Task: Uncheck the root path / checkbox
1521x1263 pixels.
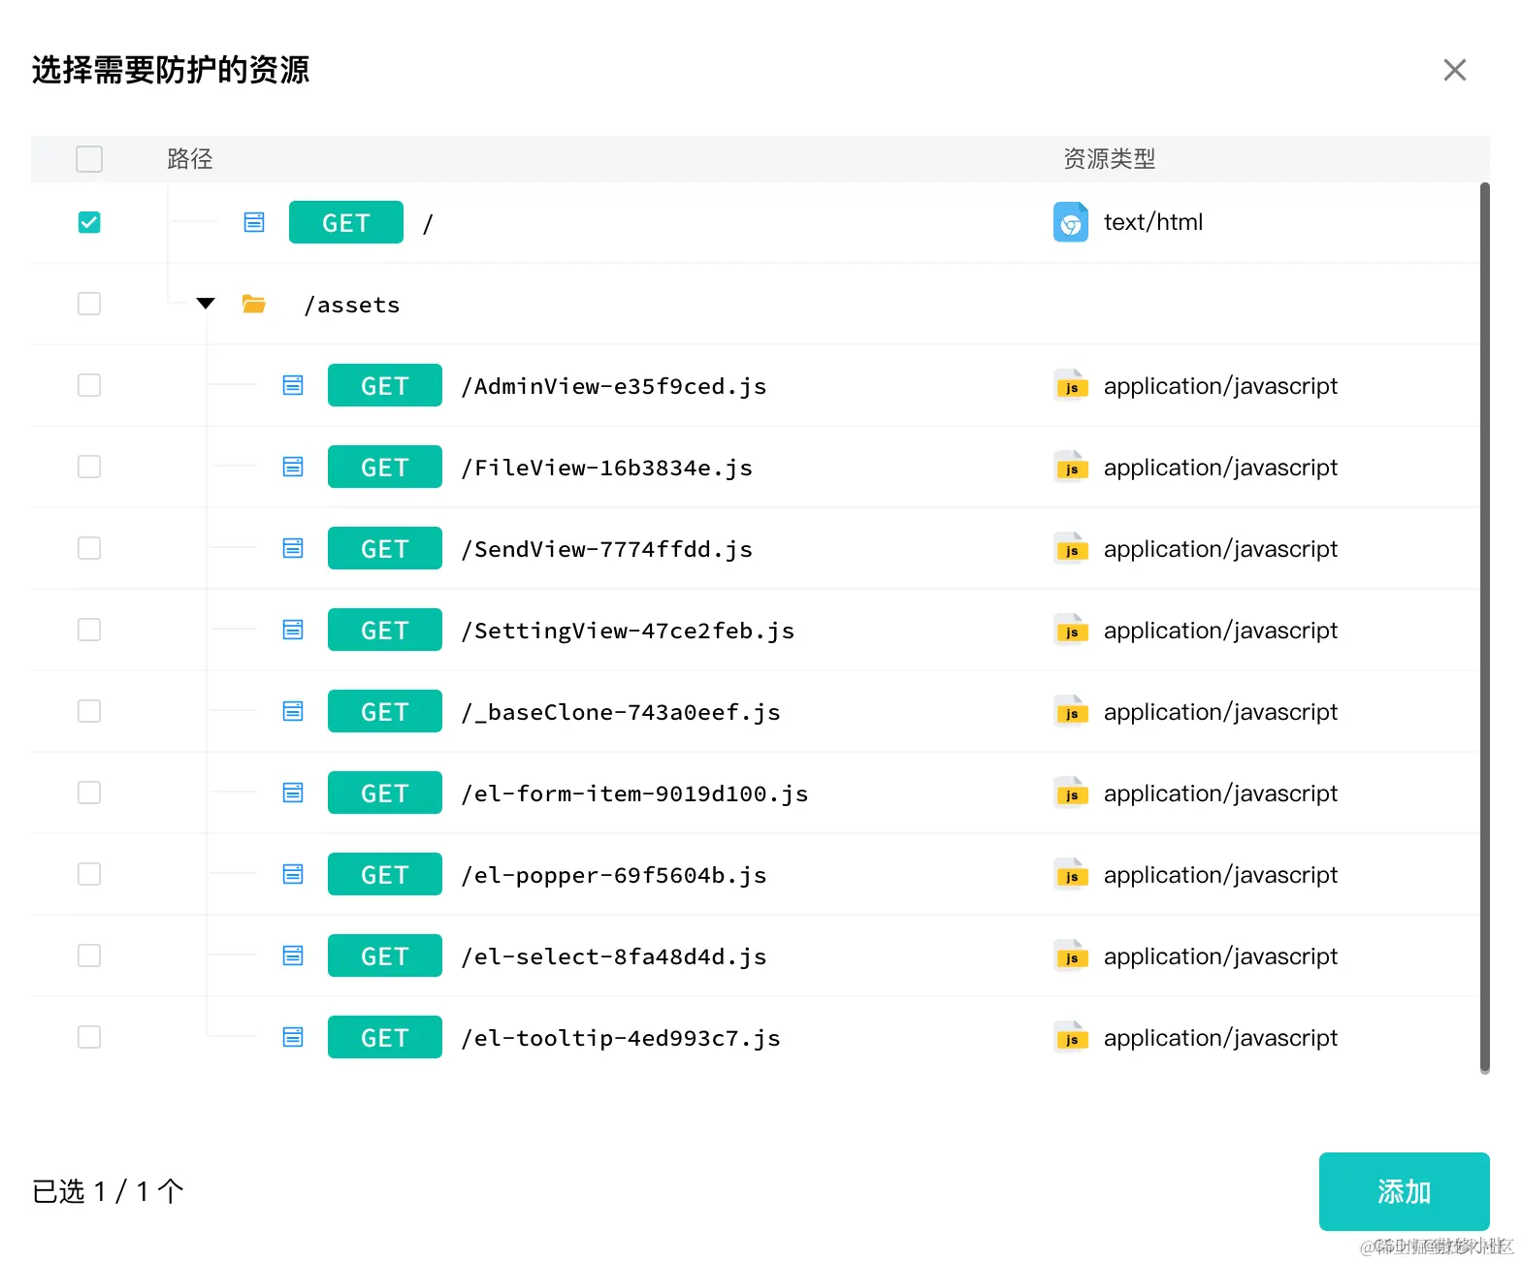Action: [x=89, y=222]
